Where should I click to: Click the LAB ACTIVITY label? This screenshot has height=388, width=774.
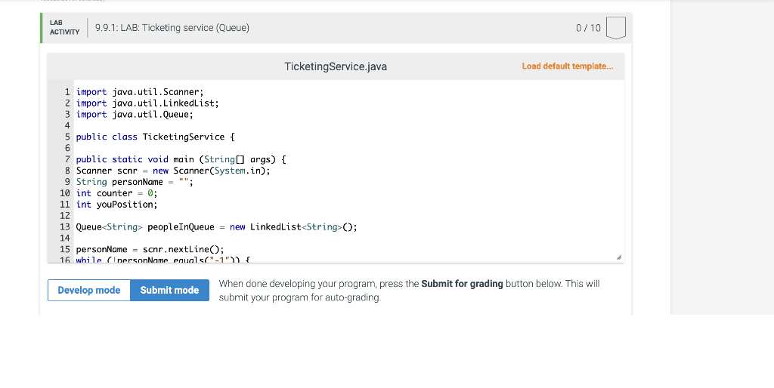coord(65,28)
